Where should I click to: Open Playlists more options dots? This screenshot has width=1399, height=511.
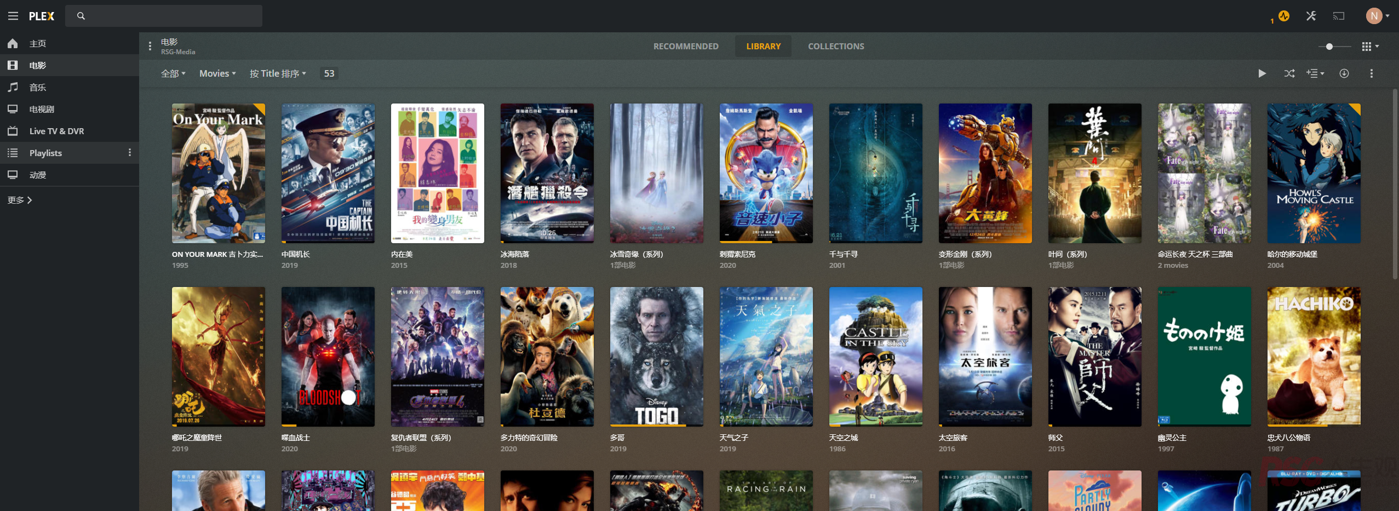coord(130,152)
